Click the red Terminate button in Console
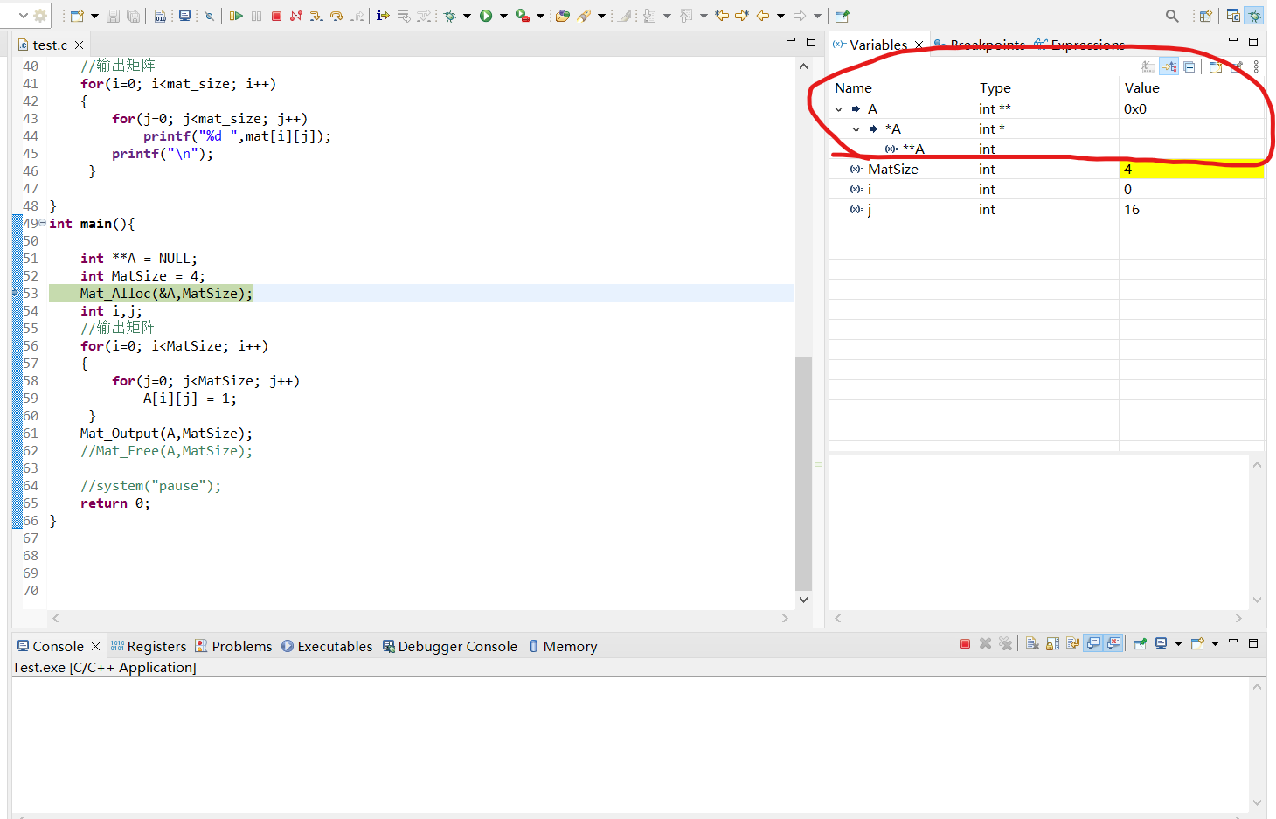 coord(965,644)
